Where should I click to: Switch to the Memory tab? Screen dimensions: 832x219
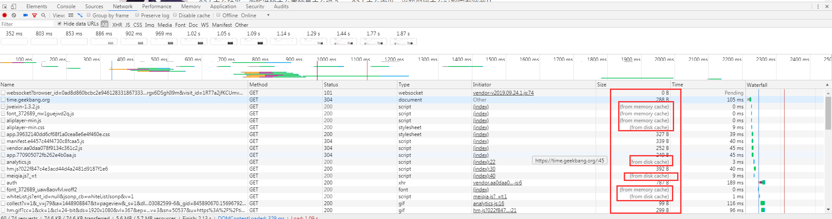click(191, 6)
